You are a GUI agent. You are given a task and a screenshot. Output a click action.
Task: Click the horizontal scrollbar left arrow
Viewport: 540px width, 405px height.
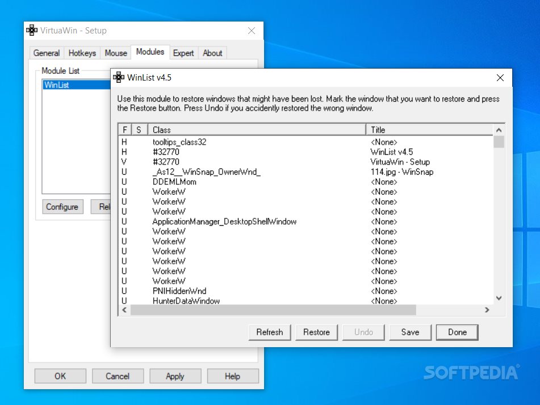[124, 310]
